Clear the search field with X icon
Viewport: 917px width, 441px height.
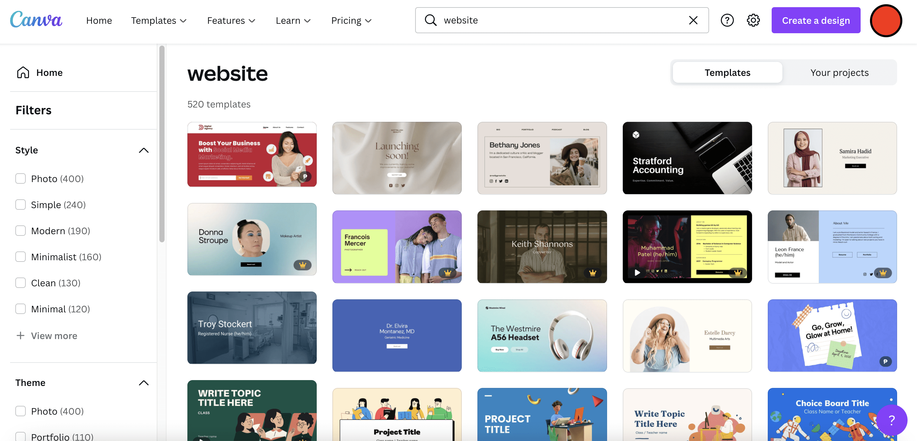693,20
